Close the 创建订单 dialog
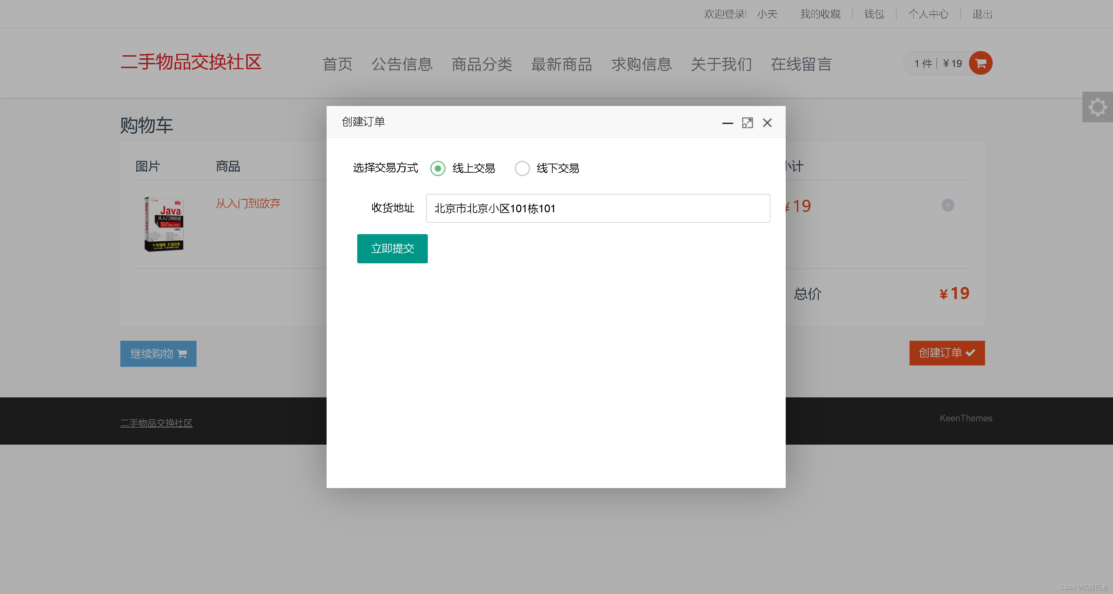The width and height of the screenshot is (1113, 594). click(767, 123)
